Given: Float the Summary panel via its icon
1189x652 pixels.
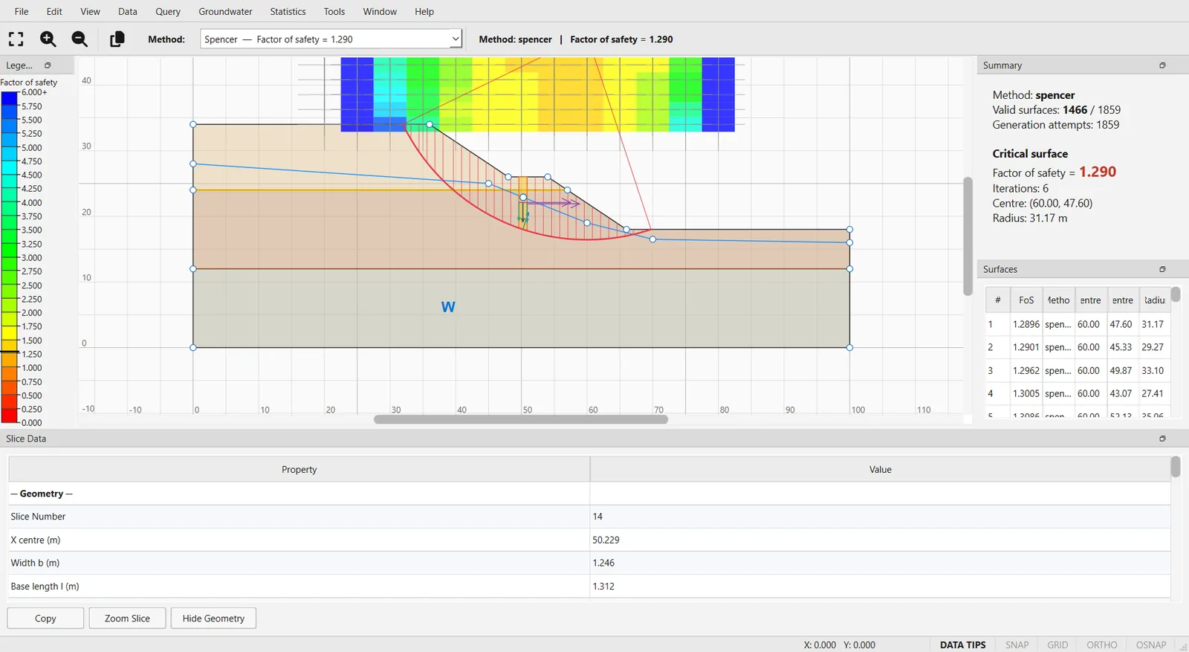Looking at the screenshot, I should click(1162, 65).
